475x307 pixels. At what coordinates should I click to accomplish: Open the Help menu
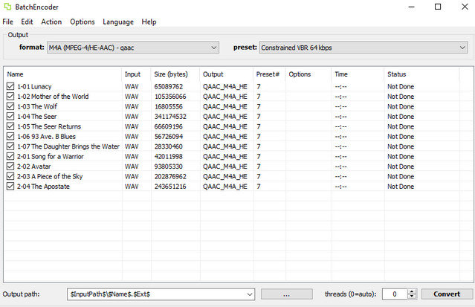pyautogui.click(x=149, y=22)
